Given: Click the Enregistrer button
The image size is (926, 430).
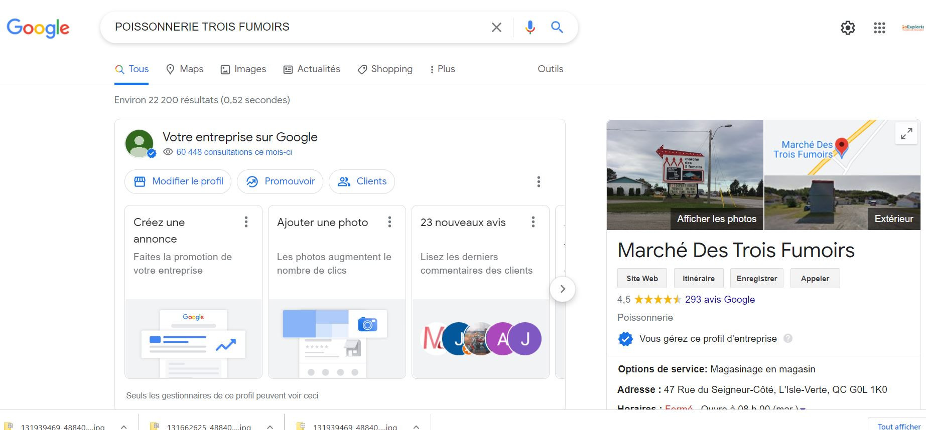Looking at the screenshot, I should pos(757,279).
